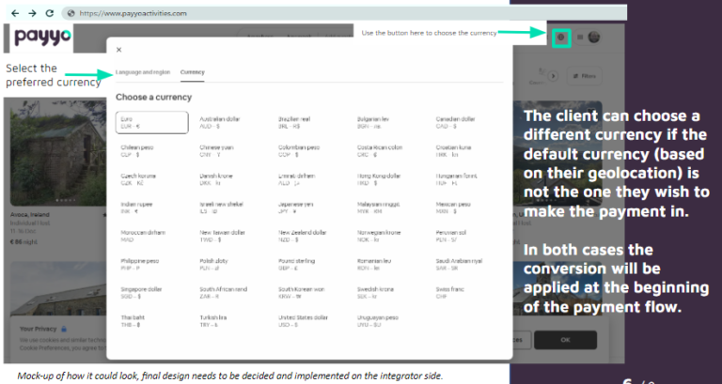Click the payyo logo
Viewport: 722px width, 384px height.
[44, 38]
